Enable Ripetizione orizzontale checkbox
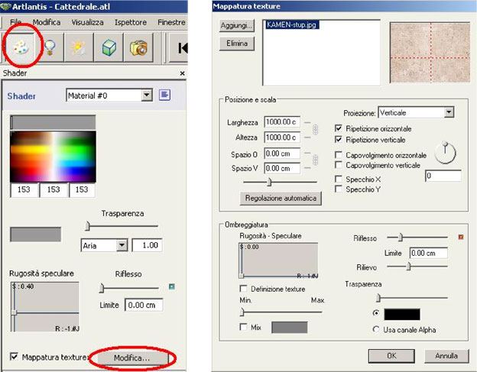The width and height of the screenshot is (477, 372). click(x=339, y=128)
